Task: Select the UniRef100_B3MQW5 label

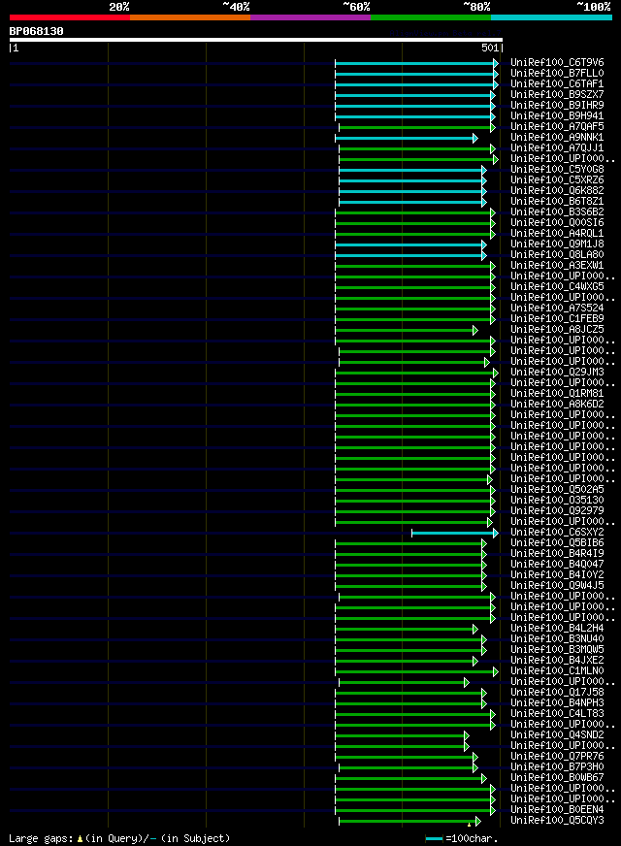Action: [x=557, y=650]
